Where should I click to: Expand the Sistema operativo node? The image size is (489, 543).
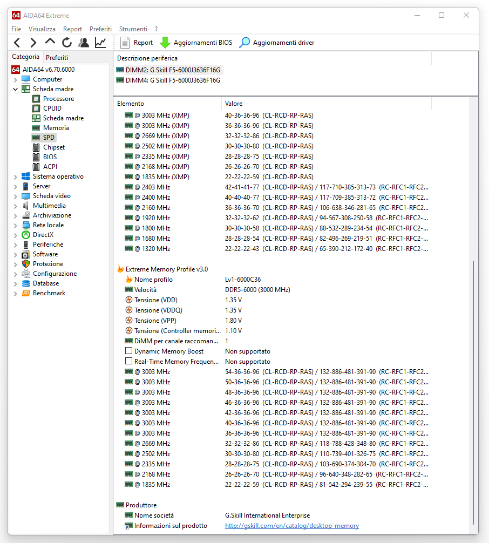pos(15,177)
